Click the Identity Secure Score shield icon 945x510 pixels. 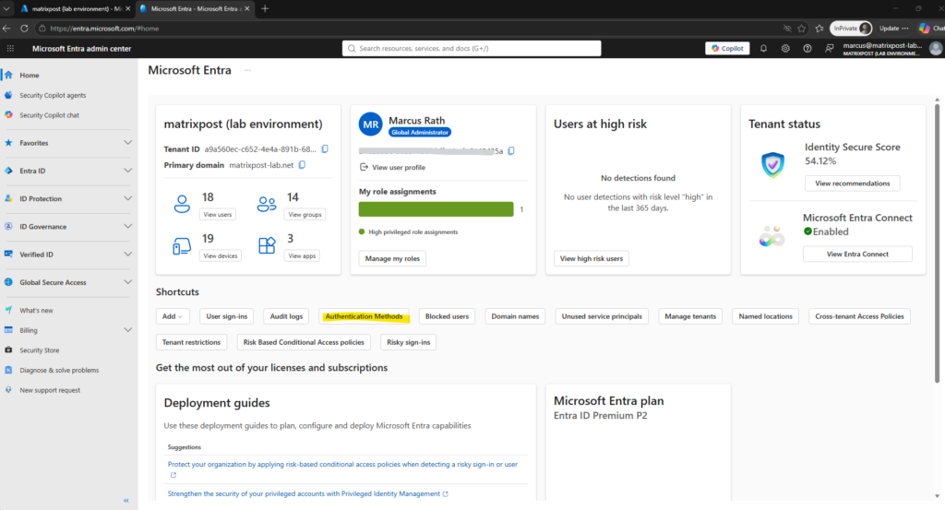(x=772, y=164)
